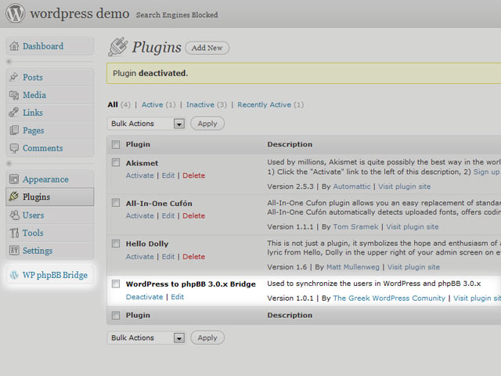Check the Hello Dolly plugin checkbox
Viewport: 501px width, 376px height.
coord(116,244)
